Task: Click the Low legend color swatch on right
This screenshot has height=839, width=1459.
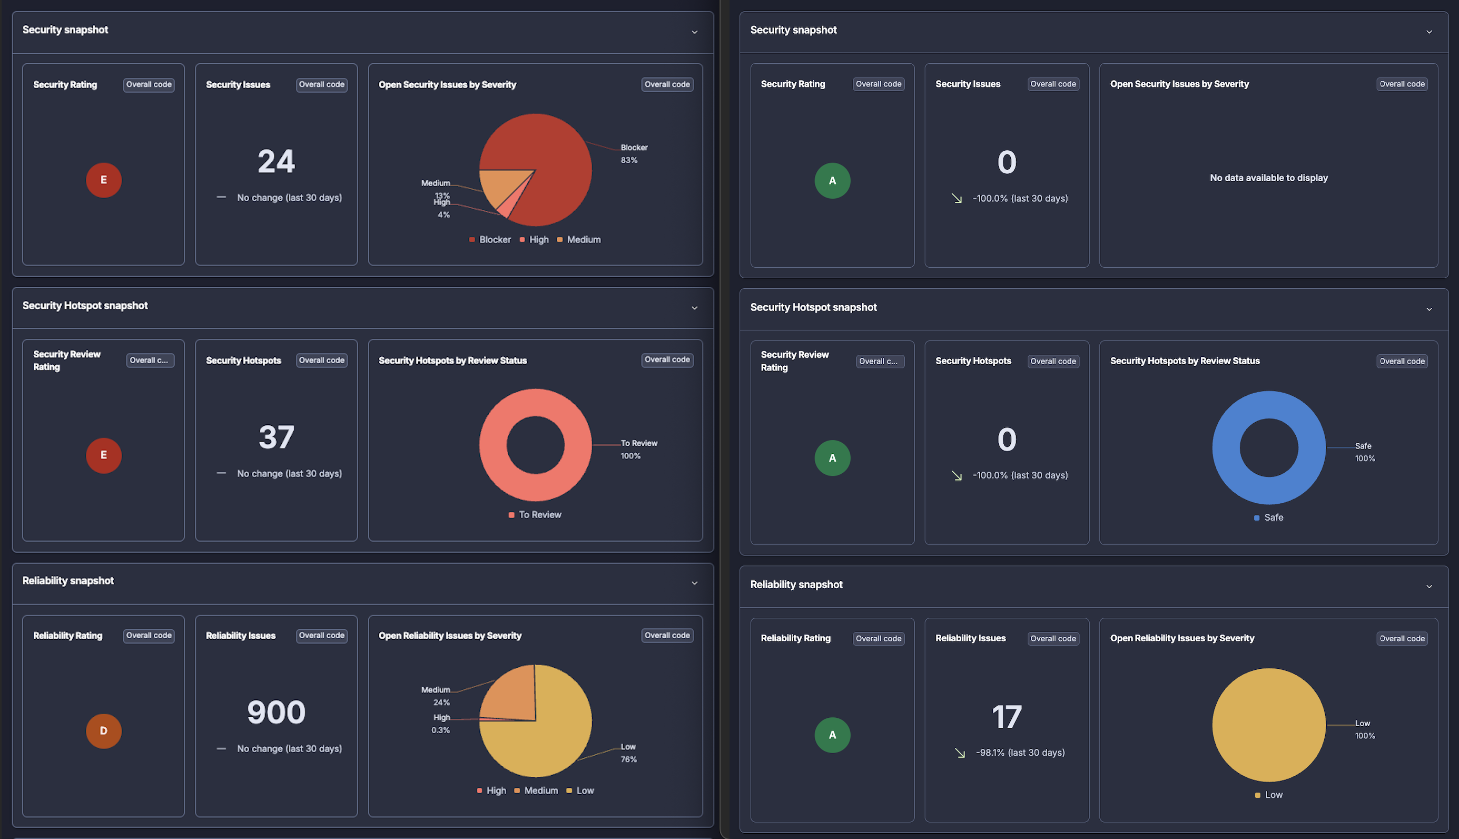Action: [1257, 795]
